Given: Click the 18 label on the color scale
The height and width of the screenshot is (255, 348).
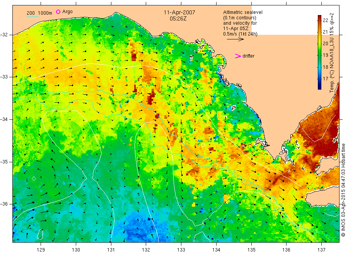Looking at the screenshot, I should 325,67.
